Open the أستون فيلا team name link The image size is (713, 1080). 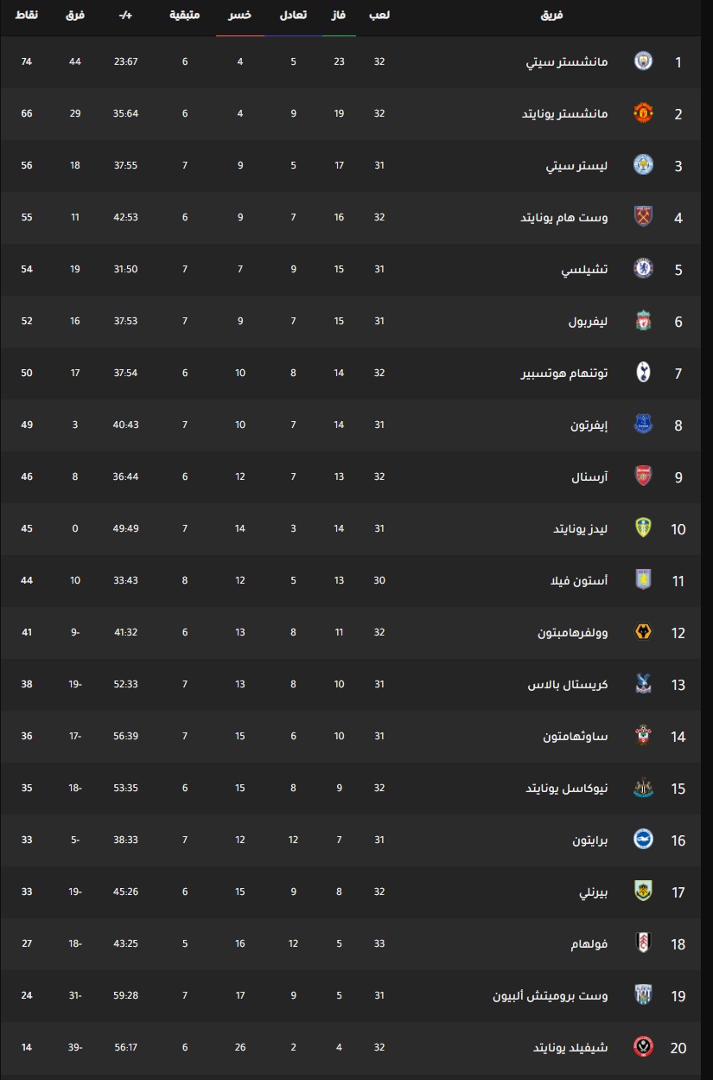click(x=582, y=580)
